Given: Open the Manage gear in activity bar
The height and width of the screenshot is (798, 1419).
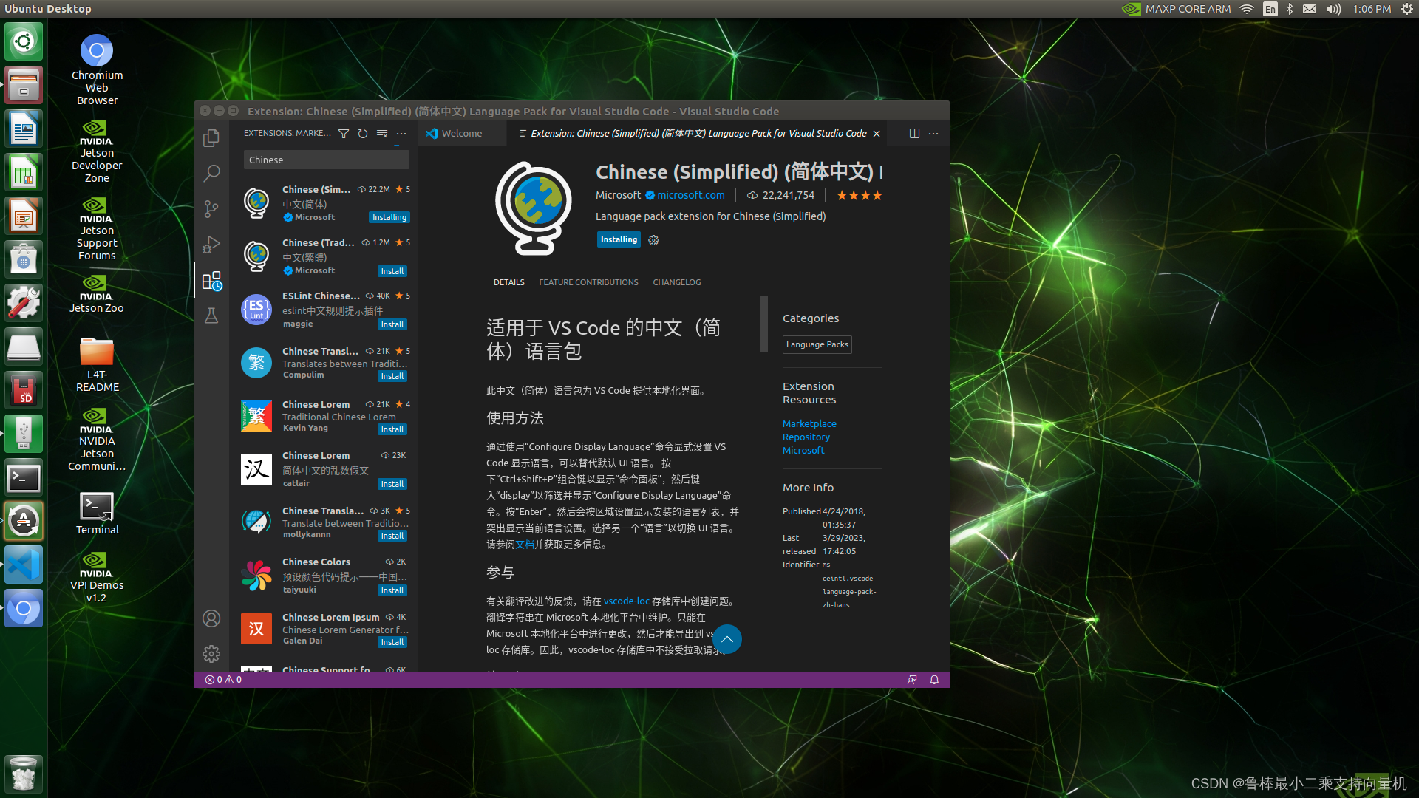Looking at the screenshot, I should [211, 654].
